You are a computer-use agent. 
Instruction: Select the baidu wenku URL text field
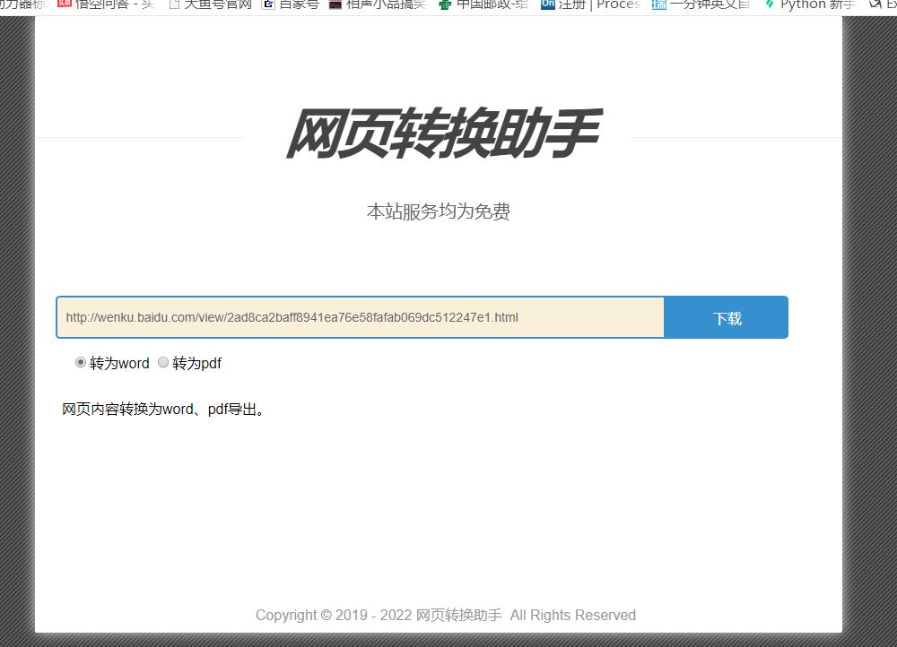pyautogui.click(x=359, y=317)
